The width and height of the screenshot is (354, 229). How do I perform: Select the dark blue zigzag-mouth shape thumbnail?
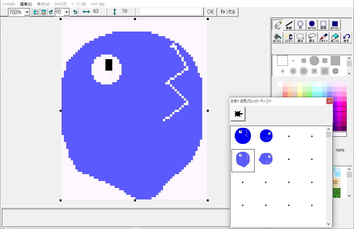point(266,136)
